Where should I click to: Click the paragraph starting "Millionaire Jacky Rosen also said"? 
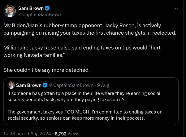pos(82,51)
